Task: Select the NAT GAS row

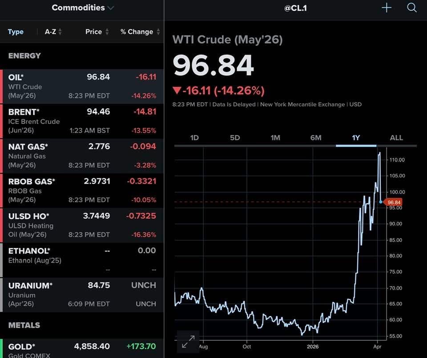Action: pos(82,156)
